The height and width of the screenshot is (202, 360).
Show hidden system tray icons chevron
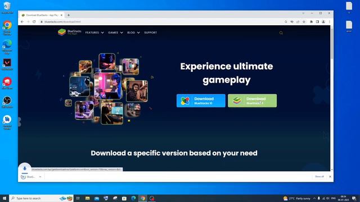coord(314,198)
